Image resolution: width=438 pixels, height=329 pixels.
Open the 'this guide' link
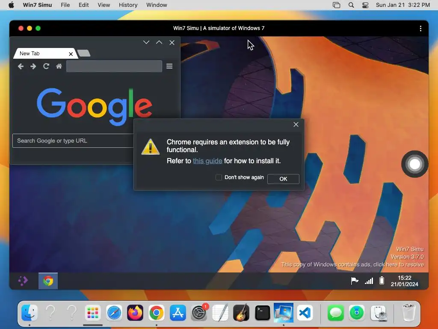[207, 161]
